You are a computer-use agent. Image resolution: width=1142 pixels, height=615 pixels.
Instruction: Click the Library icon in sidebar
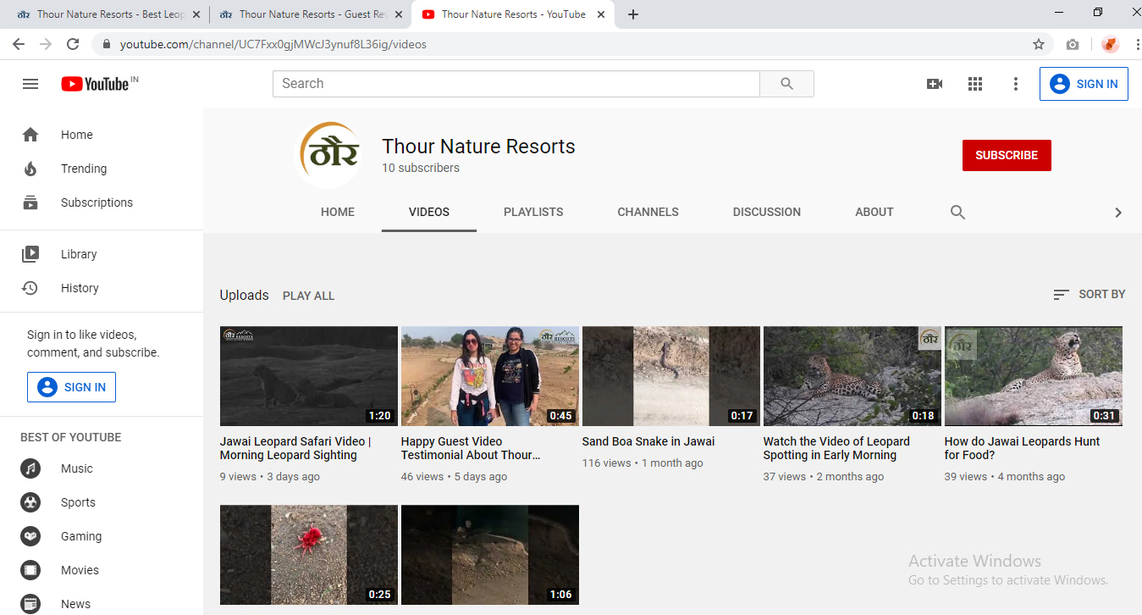[x=30, y=254]
